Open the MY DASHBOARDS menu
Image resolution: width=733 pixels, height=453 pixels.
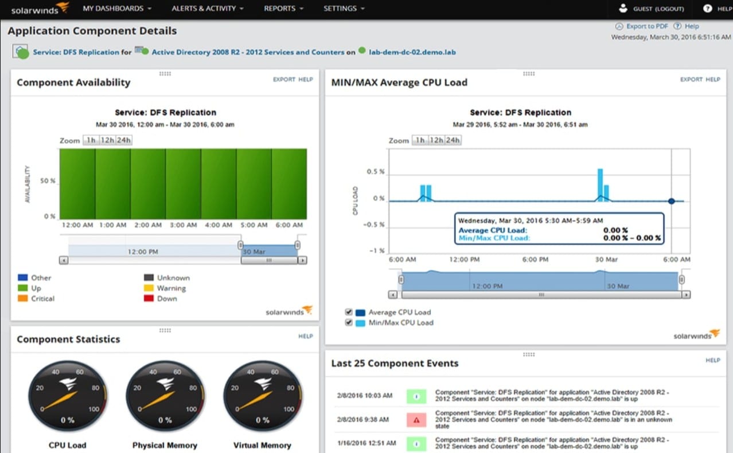[x=116, y=8]
